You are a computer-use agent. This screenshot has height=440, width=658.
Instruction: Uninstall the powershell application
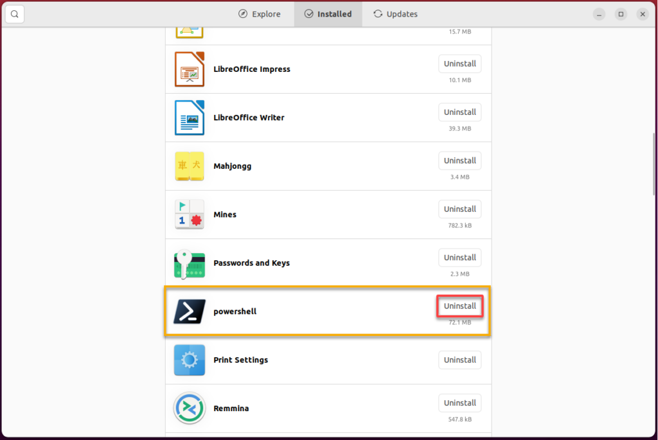(x=459, y=306)
